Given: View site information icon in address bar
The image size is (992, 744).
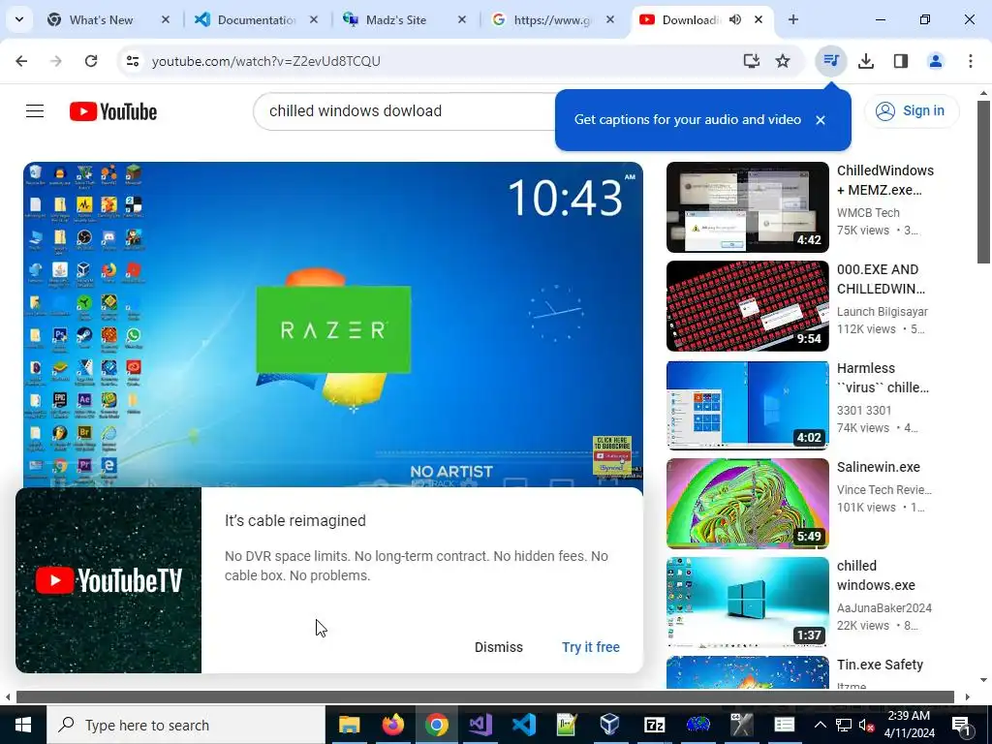Looking at the screenshot, I should 133,61.
